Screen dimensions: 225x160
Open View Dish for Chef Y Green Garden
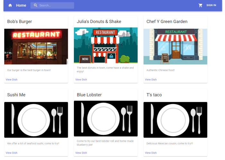tap(151, 80)
